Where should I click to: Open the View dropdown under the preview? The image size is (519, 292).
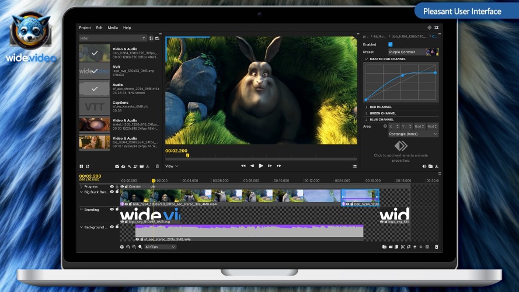point(172,166)
